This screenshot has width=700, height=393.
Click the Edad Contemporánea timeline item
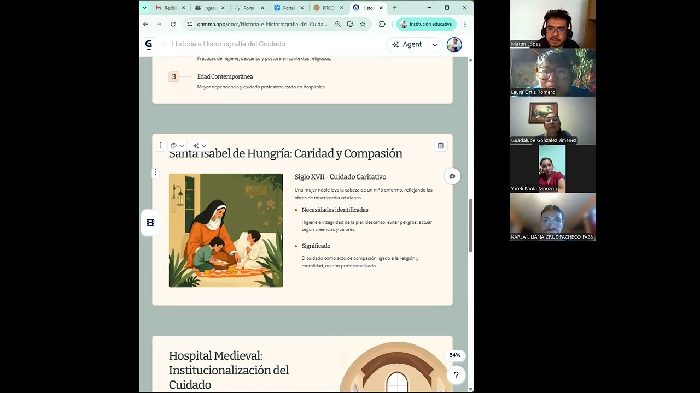coord(225,76)
